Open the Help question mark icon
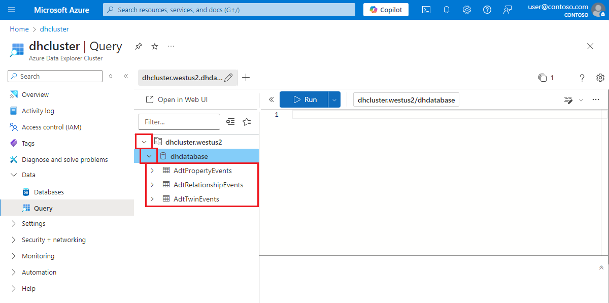 point(487,10)
